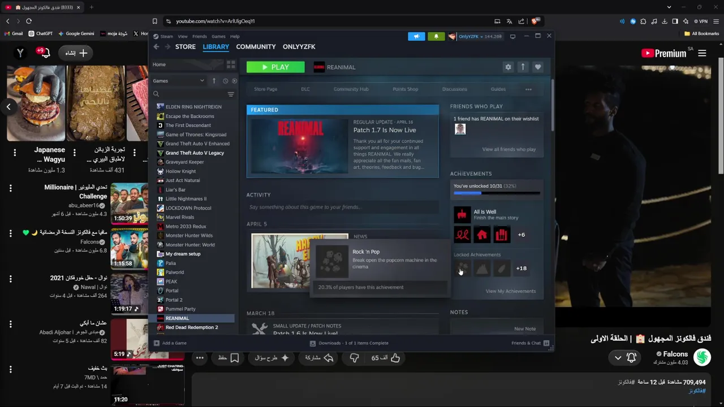Open Steam notifications via the green bell
This screenshot has height=407, width=724.
pos(436,36)
